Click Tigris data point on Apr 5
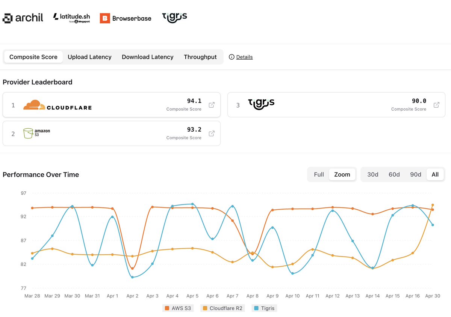Viewport: 451px width, 317px height. pos(192,204)
